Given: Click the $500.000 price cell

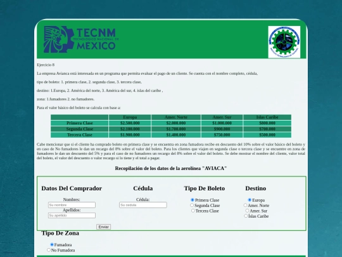Looking at the screenshot, I should point(267,135).
